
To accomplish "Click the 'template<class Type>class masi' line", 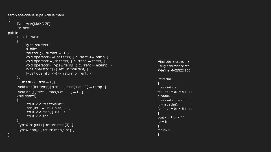I will [x=36, y=15].
